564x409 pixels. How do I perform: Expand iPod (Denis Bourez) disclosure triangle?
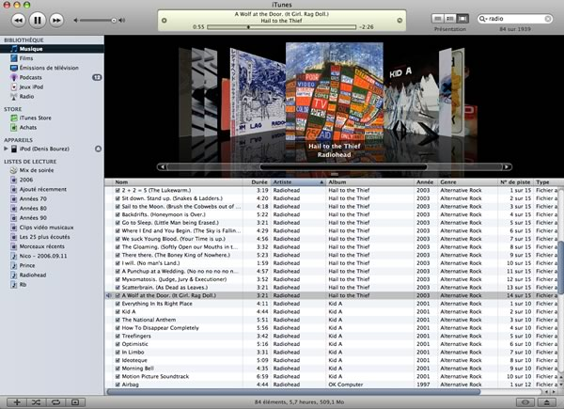6,149
